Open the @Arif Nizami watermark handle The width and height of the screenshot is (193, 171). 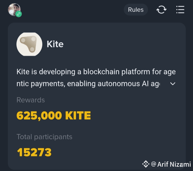pos(171,164)
